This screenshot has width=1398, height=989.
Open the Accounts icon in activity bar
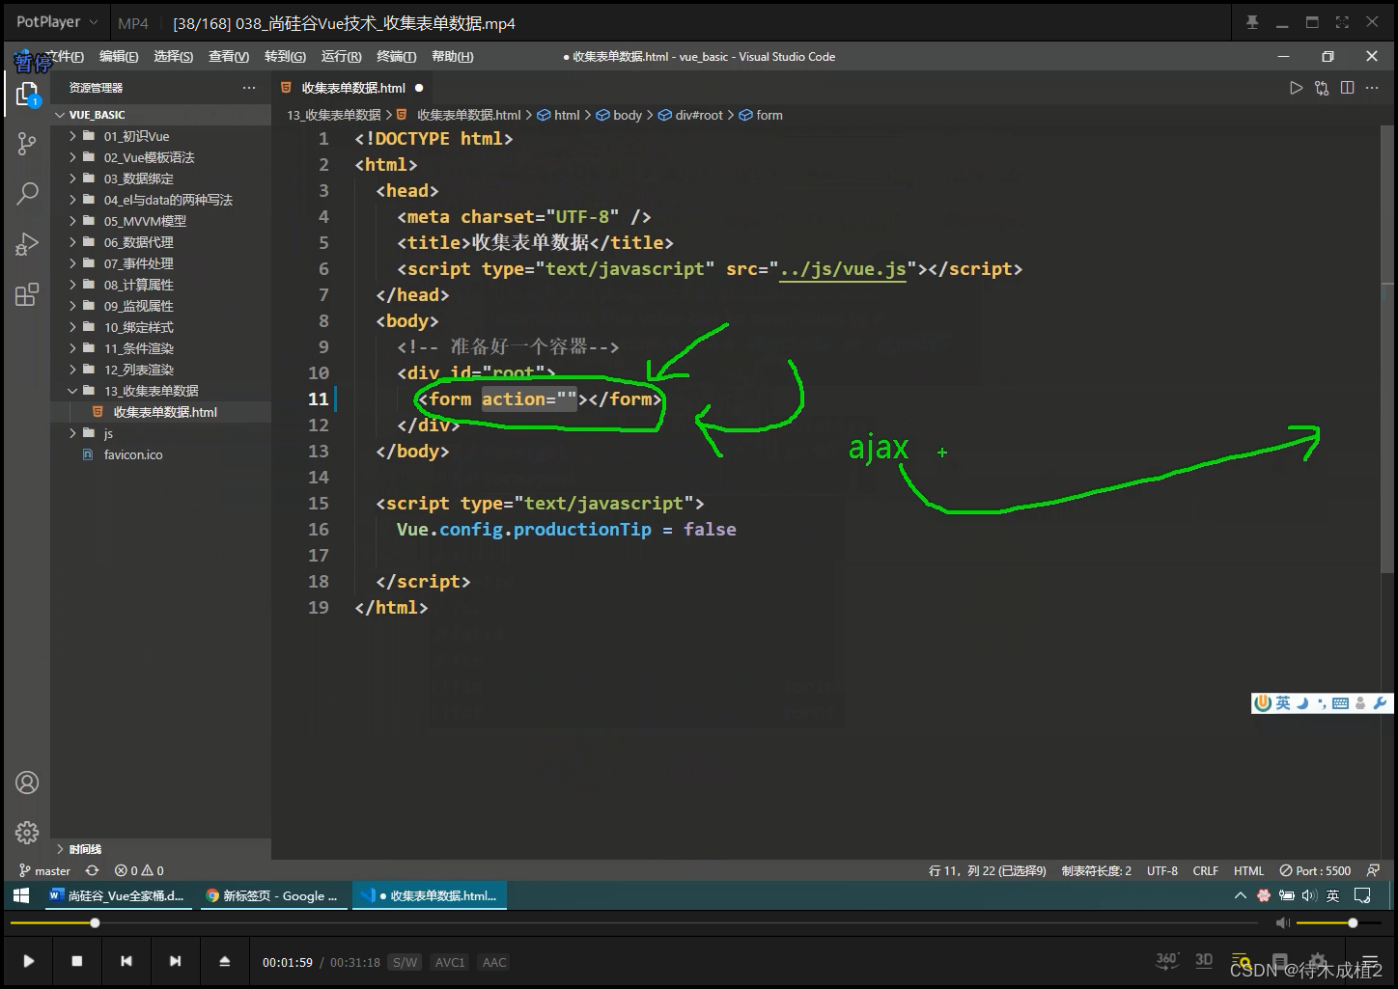pos(27,783)
